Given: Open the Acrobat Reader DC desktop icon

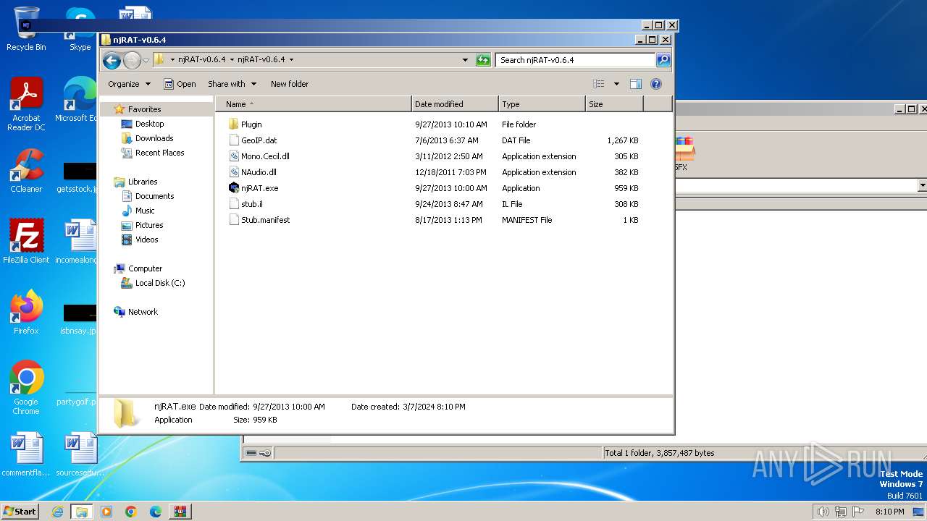Looking at the screenshot, I should pos(26,105).
